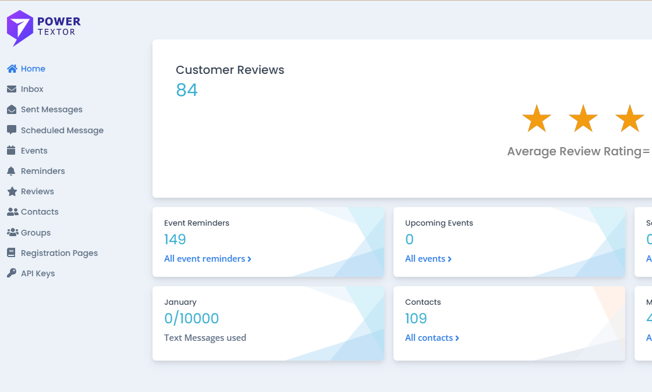Click the Inbox envelope icon

pos(12,89)
